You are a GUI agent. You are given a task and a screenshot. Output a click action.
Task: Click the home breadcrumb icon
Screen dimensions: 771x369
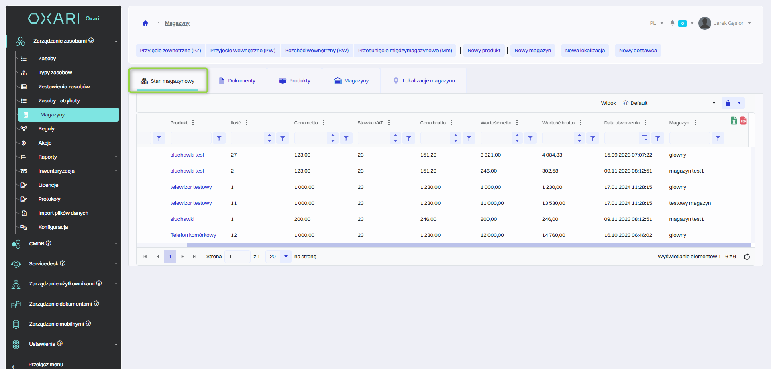click(145, 23)
